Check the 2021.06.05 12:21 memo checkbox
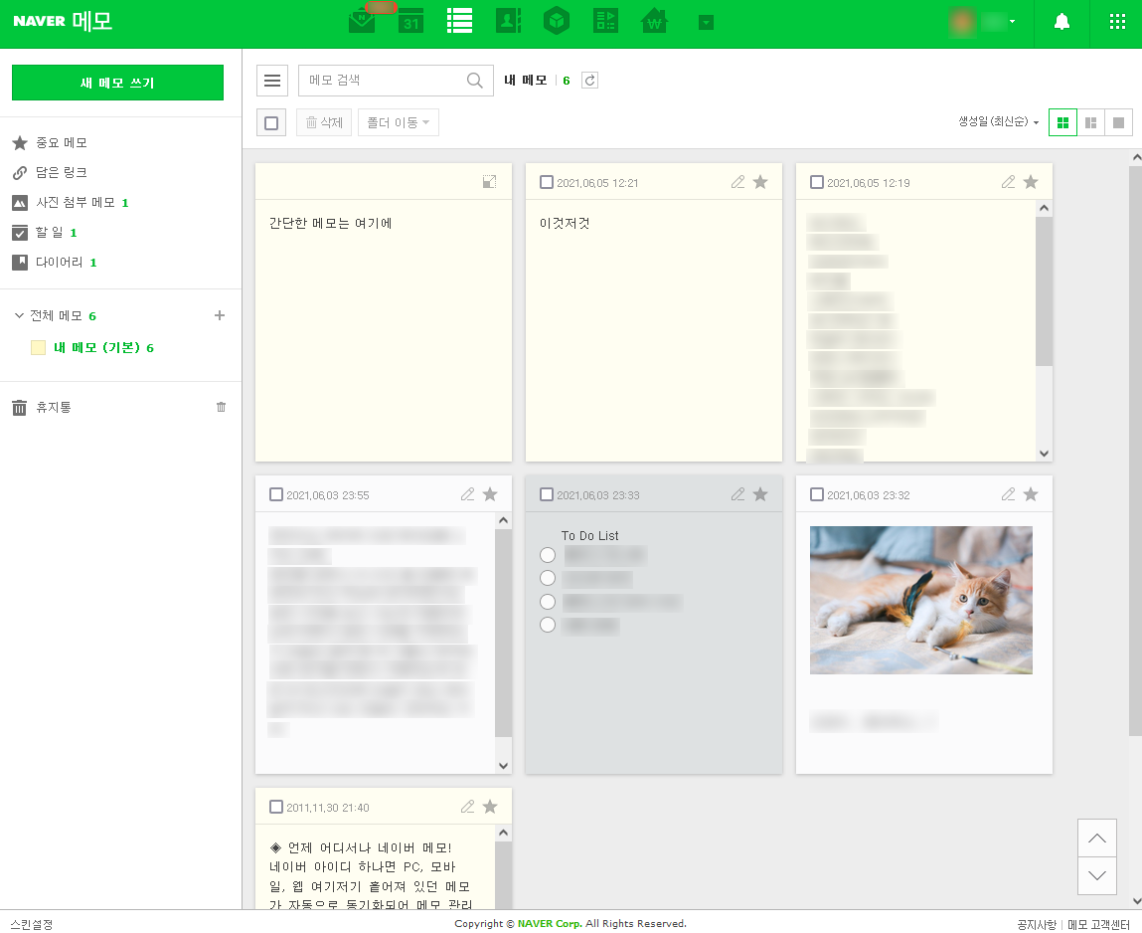Image resolution: width=1142 pixels, height=933 pixels. click(547, 182)
